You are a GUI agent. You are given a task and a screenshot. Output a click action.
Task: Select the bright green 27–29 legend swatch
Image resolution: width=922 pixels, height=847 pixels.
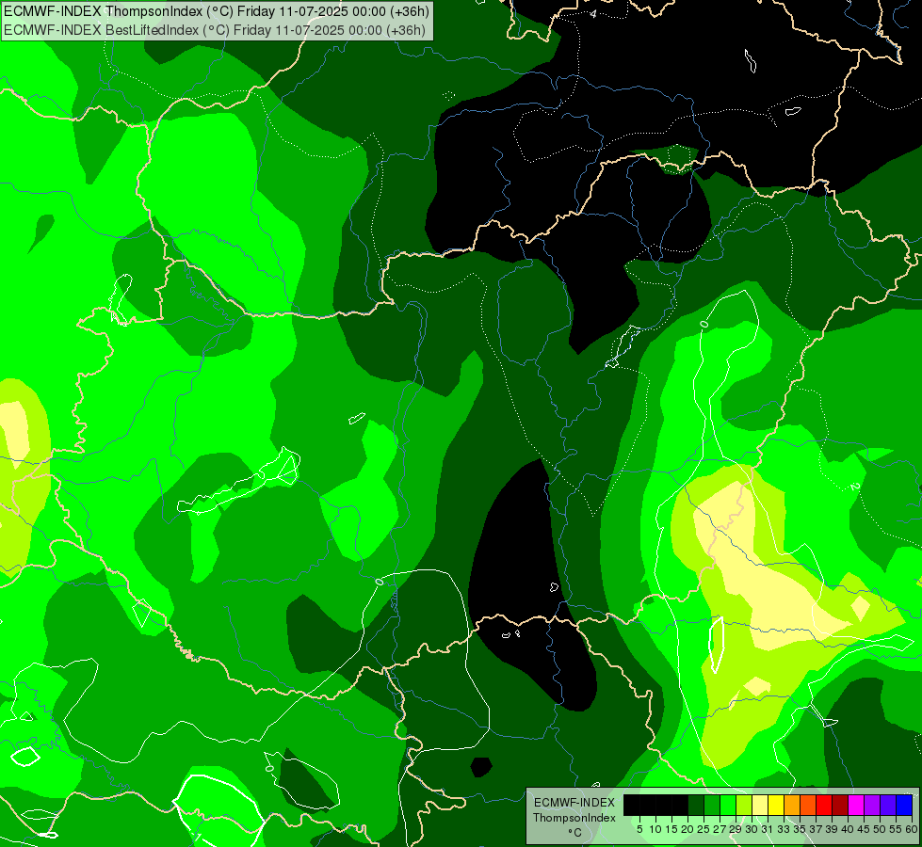[x=727, y=805]
